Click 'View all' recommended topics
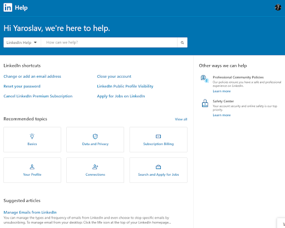Screen dimensions: 285x228 (181, 119)
